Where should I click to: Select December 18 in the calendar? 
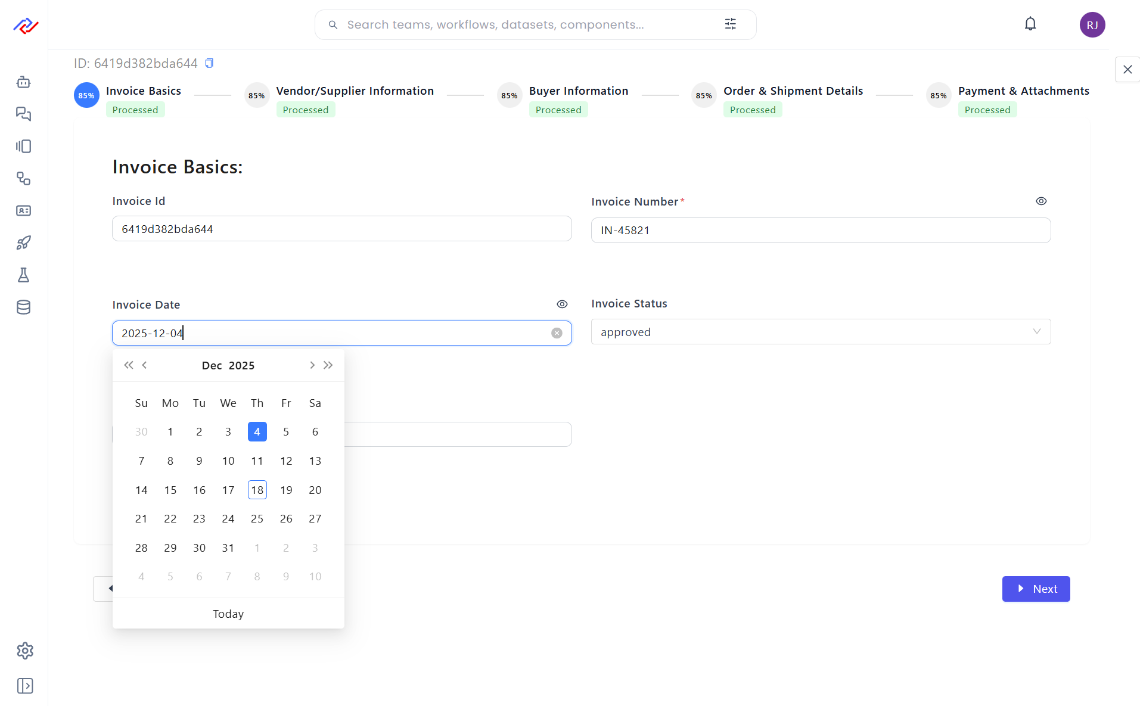tap(257, 490)
